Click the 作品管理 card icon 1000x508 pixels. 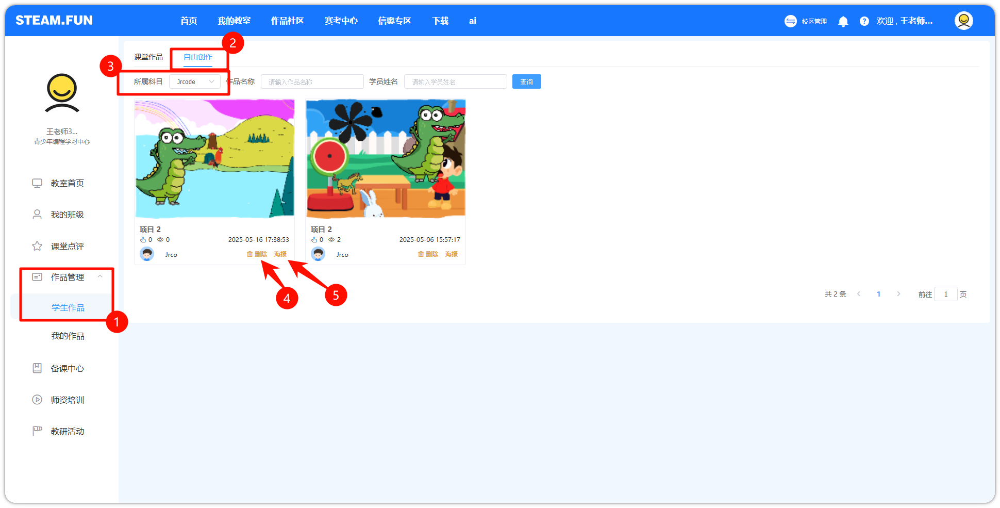click(37, 277)
